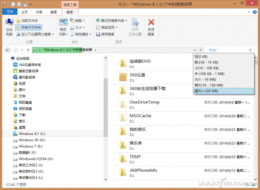Switch to the 主页 ribbon tab

tap(25, 12)
